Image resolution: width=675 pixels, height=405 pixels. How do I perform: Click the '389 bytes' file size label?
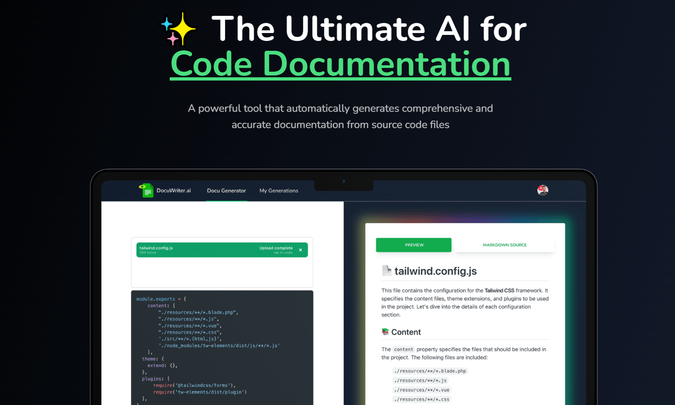click(148, 253)
